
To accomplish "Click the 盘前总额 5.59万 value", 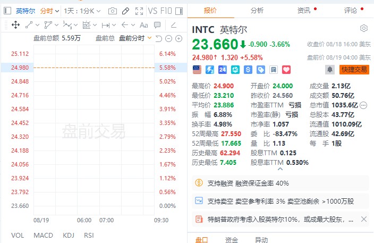I will coord(57,38).
